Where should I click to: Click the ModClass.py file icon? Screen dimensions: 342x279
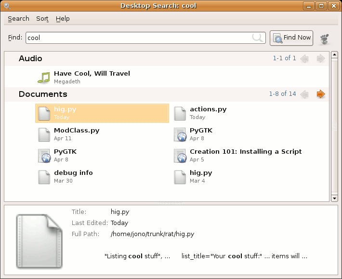[44, 134]
